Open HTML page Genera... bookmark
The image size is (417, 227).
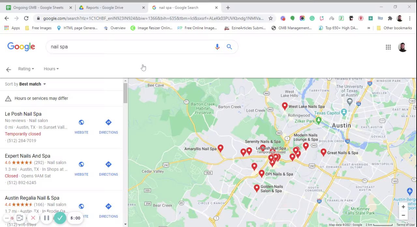pyautogui.click(x=77, y=28)
